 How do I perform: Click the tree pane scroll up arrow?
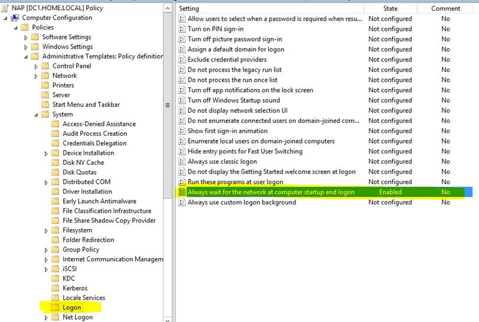[168, 9]
